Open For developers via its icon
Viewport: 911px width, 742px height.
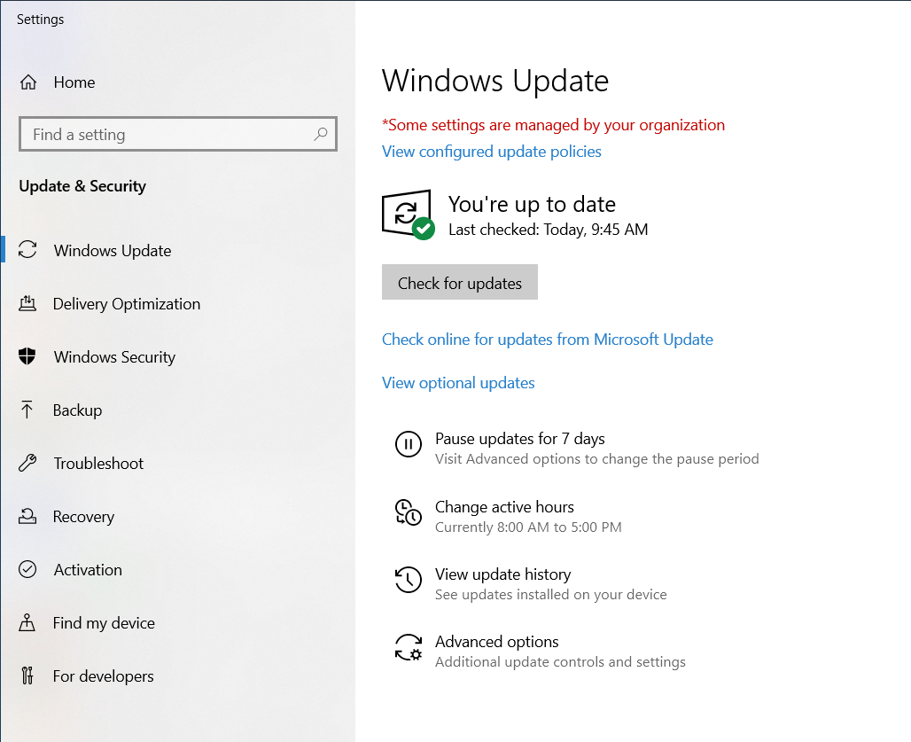coord(27,676)
